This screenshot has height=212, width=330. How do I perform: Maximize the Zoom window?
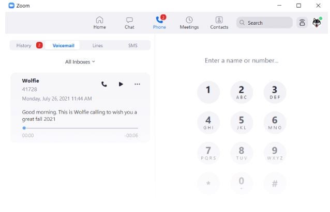coord(298,6)
